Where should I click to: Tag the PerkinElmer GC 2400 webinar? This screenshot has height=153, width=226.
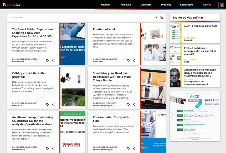pyautogui.click(x=47, y=60)
